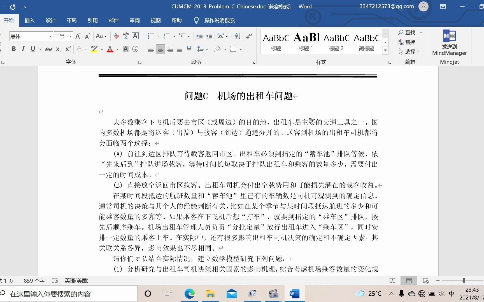
Task: Toggle underline formatting
Action: pyautogui.click(x=32, y=49)
